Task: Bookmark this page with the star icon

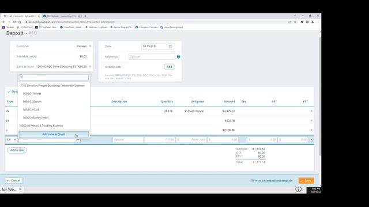Action: tap(295, 22)
